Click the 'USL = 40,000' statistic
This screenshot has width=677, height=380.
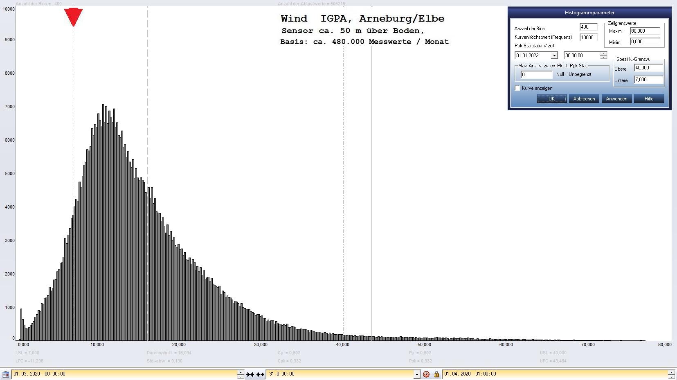pyautogui.click(x=553, y=353)
